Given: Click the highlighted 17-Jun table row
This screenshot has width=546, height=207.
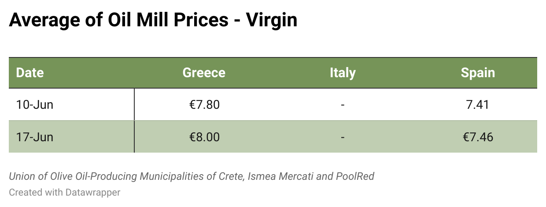Looking at the screenshot, I should pos(273,137).
